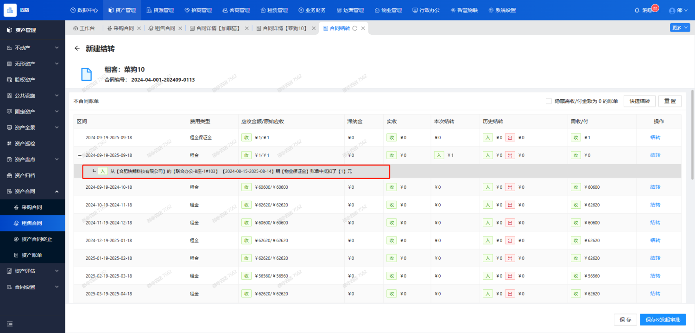Image resolution: width=695 pixels, height=333 pixels.
Task: Open 智慧物联 in top menu
Action: tap(464, 10)
